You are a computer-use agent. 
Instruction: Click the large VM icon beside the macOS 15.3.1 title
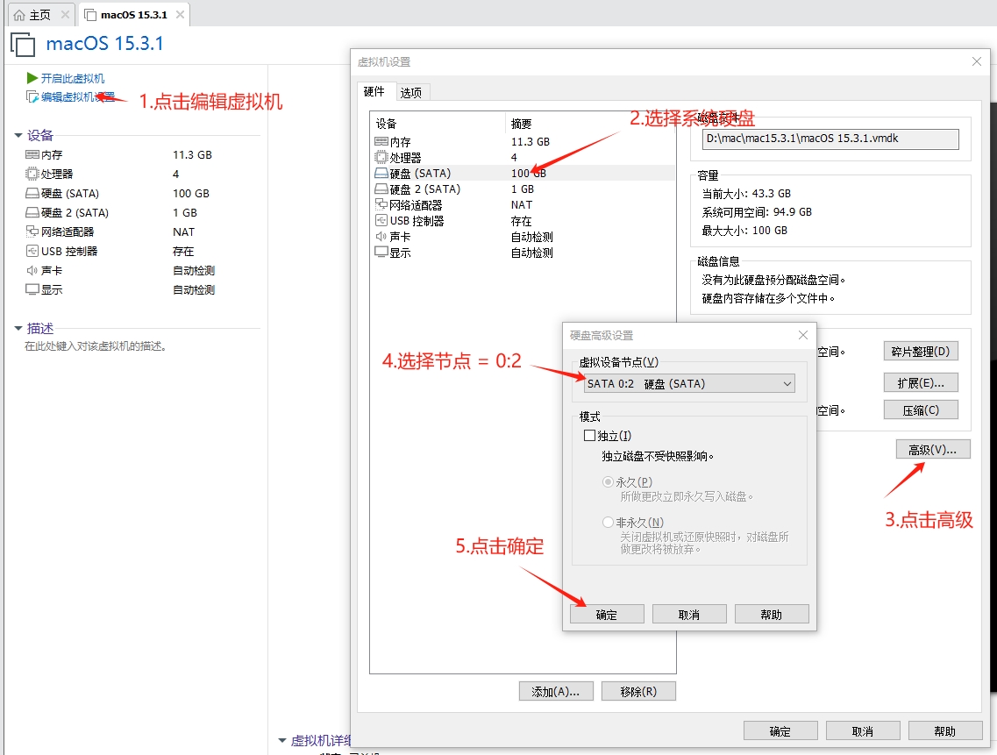(23, 45)
